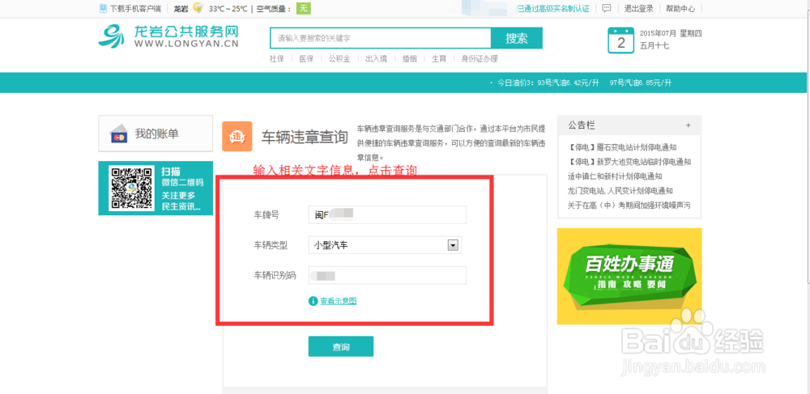Select 公积金 quick search link
810x394 pixels.
point(339,59)
